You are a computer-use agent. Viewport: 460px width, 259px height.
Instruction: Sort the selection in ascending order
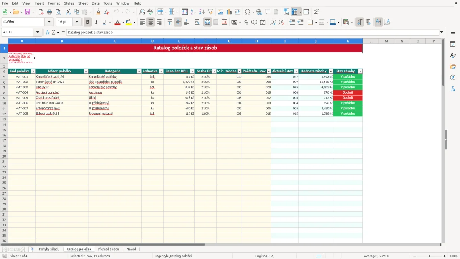click(194, 12)
